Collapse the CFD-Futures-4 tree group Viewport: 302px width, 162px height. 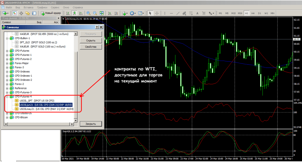pyautogui.click(x=7, y=96)
